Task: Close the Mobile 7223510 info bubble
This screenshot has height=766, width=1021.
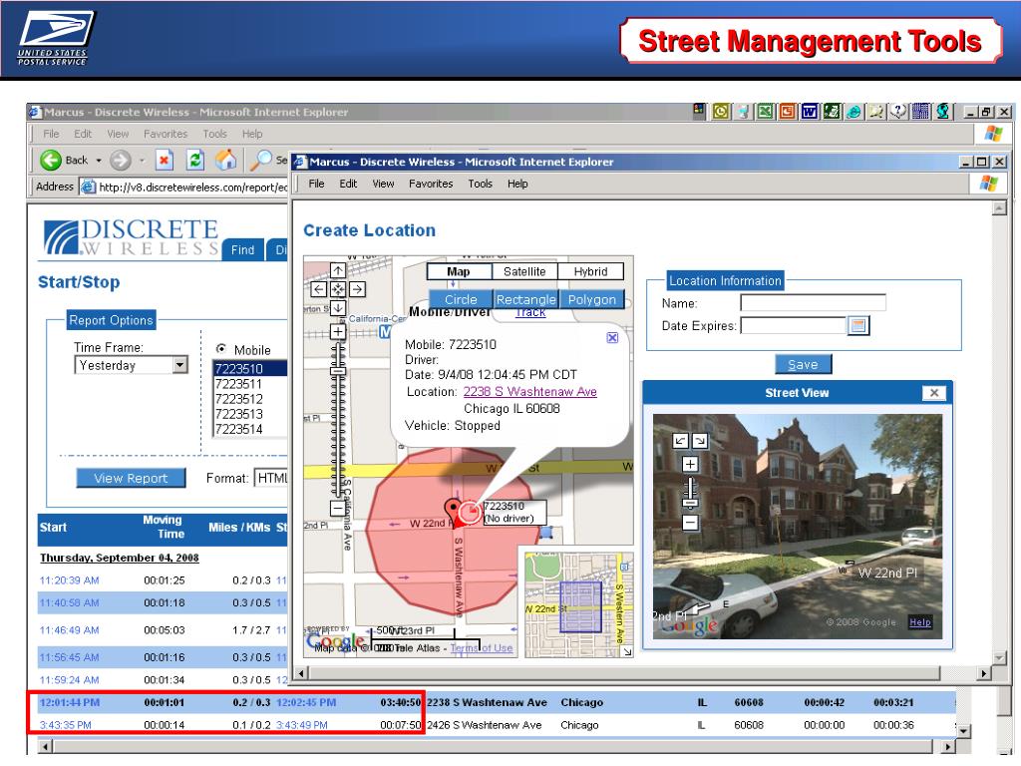Action: [612, 337]
